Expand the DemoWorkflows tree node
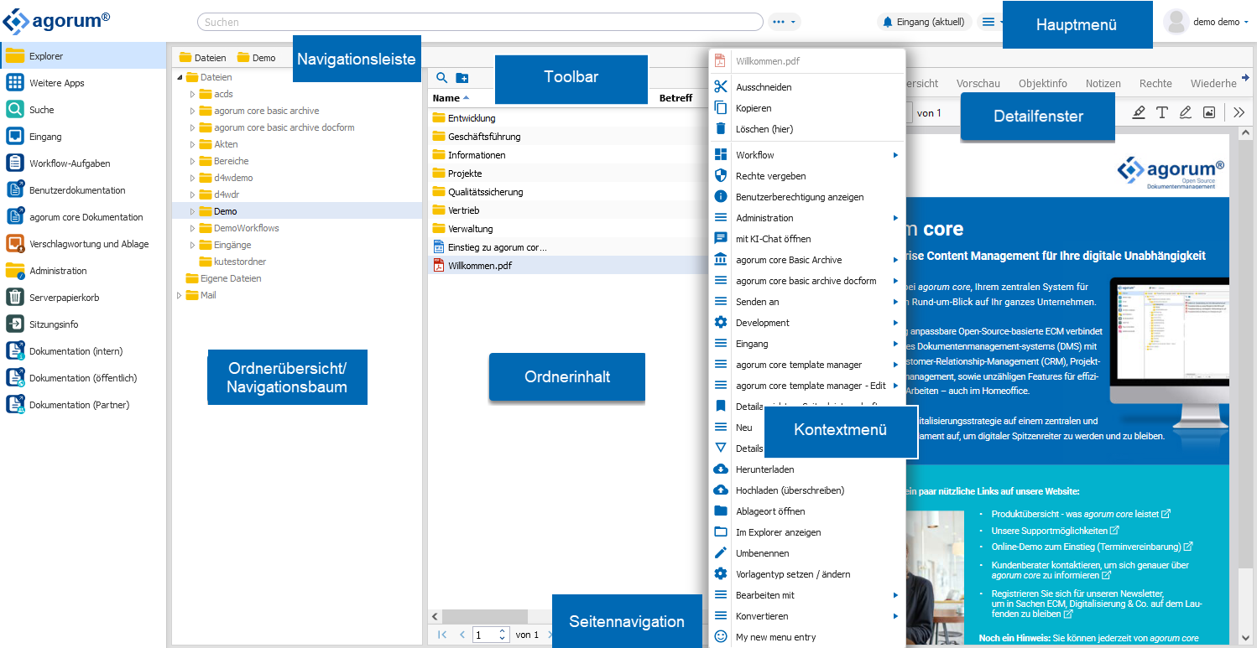Image resolution: width=1257 pixels, height=648 pixels. 192,228
